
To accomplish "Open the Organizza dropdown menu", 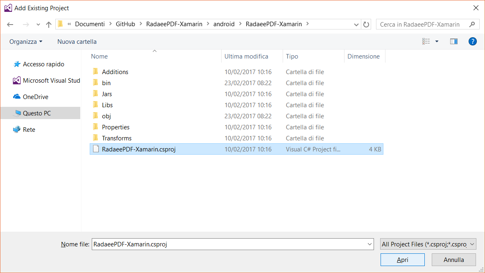I will 26,42.
